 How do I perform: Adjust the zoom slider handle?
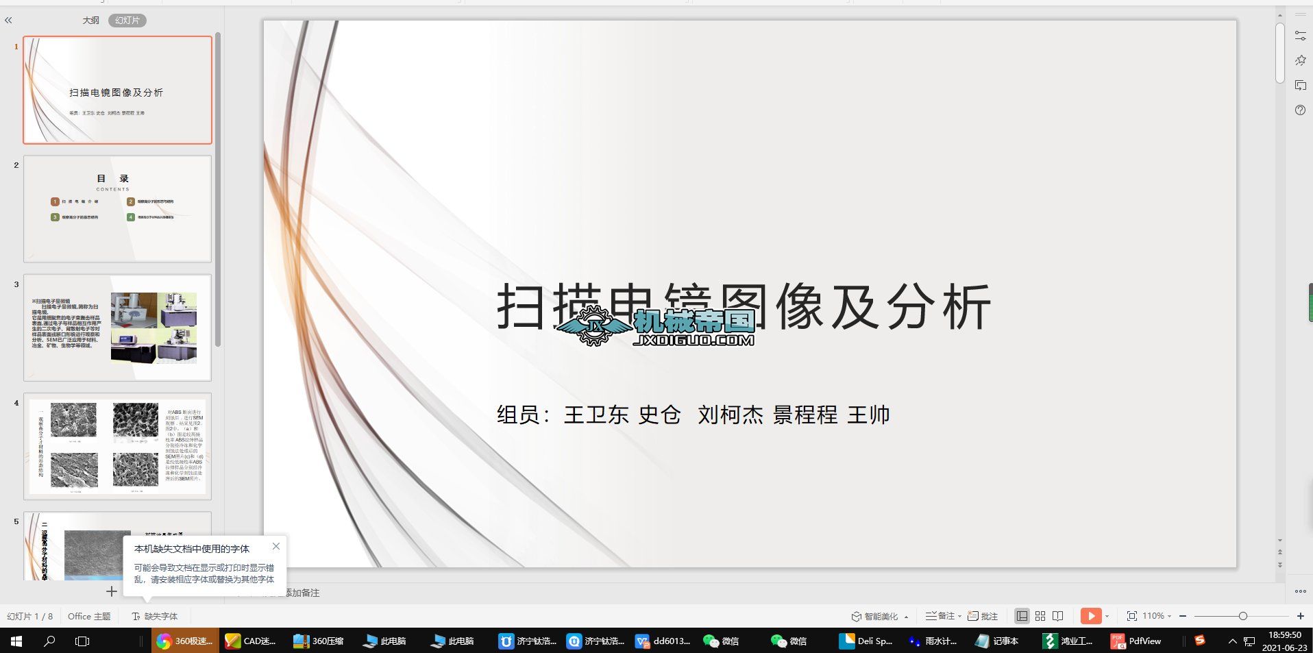(1243, 616)
